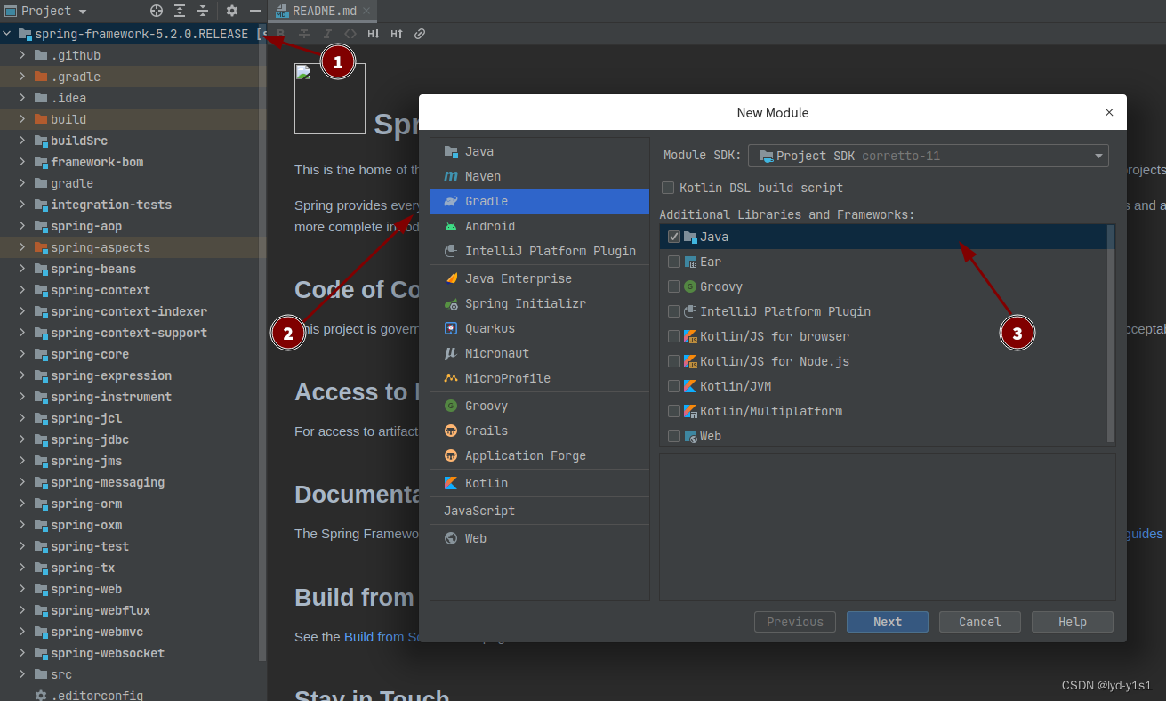Expand the buildSrc folder
Image resolution: width=1166 pixels, height=701 pixels.
(22, 141)
